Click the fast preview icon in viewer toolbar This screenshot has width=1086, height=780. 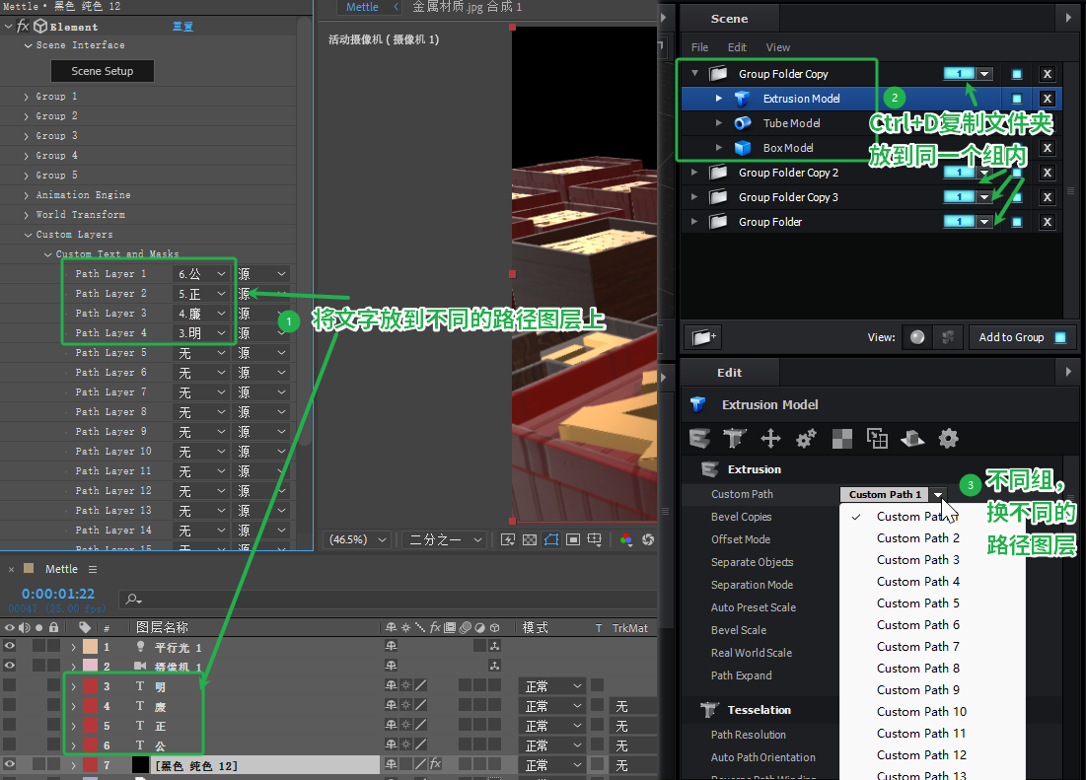[508, 539]
